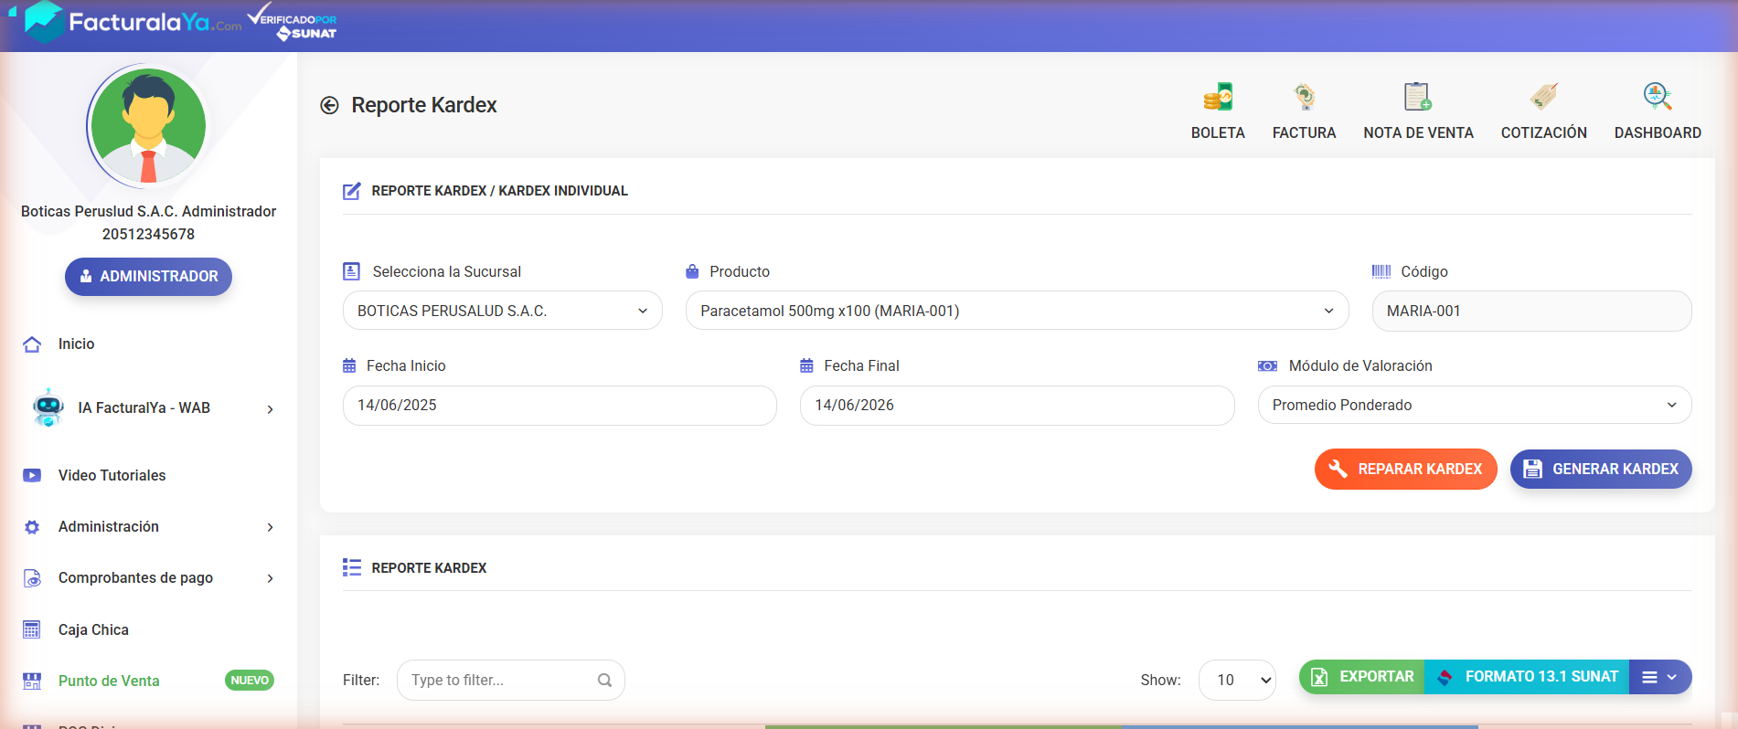The width and height of the screenshot is (1738, 729).
Task: Click the Producto bag icon
Action: (692, 271)
